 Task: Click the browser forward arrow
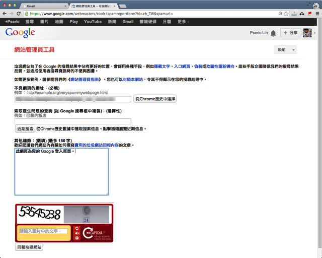[x=12, y=14]
